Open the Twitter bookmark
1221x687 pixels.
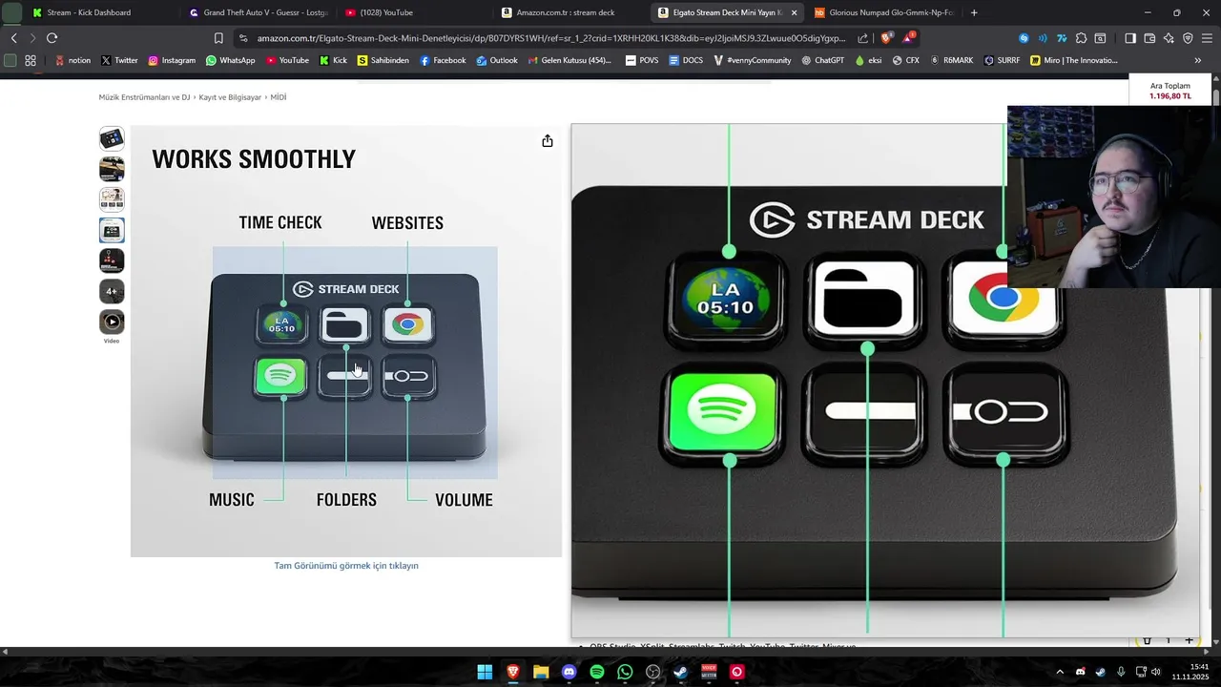119,60
